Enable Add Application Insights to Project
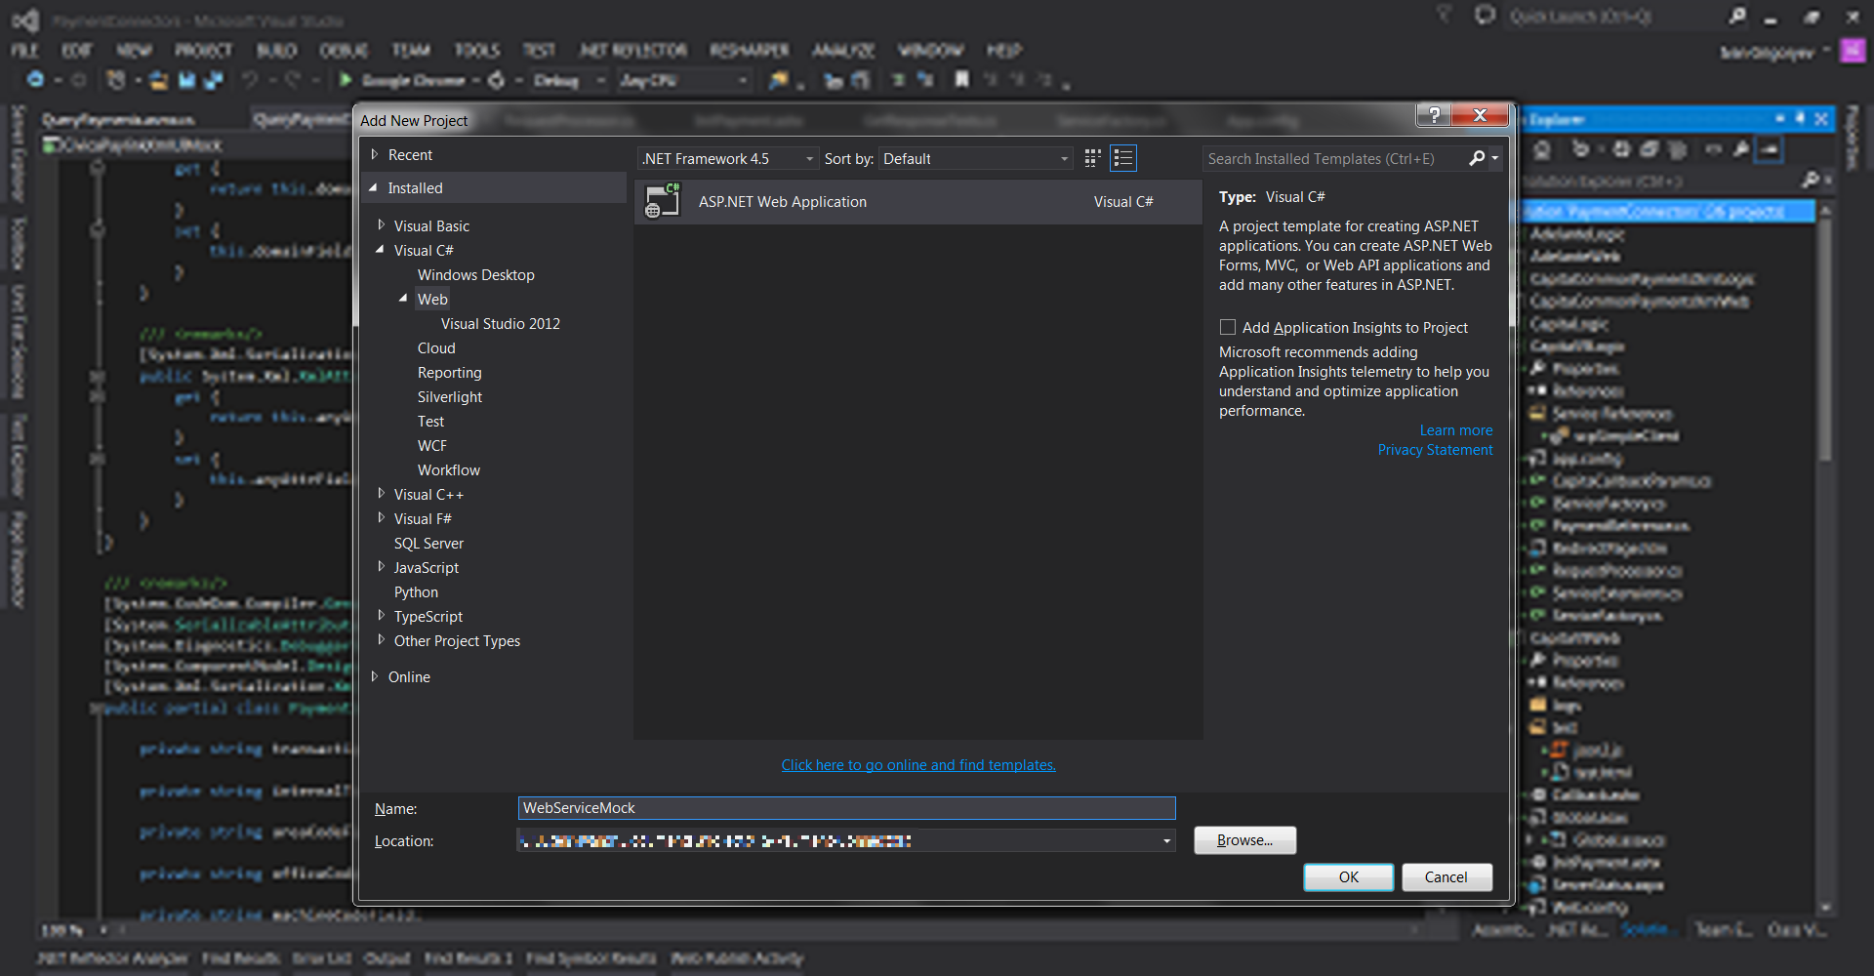1874x976 pixels. [x=1228, y=328]
